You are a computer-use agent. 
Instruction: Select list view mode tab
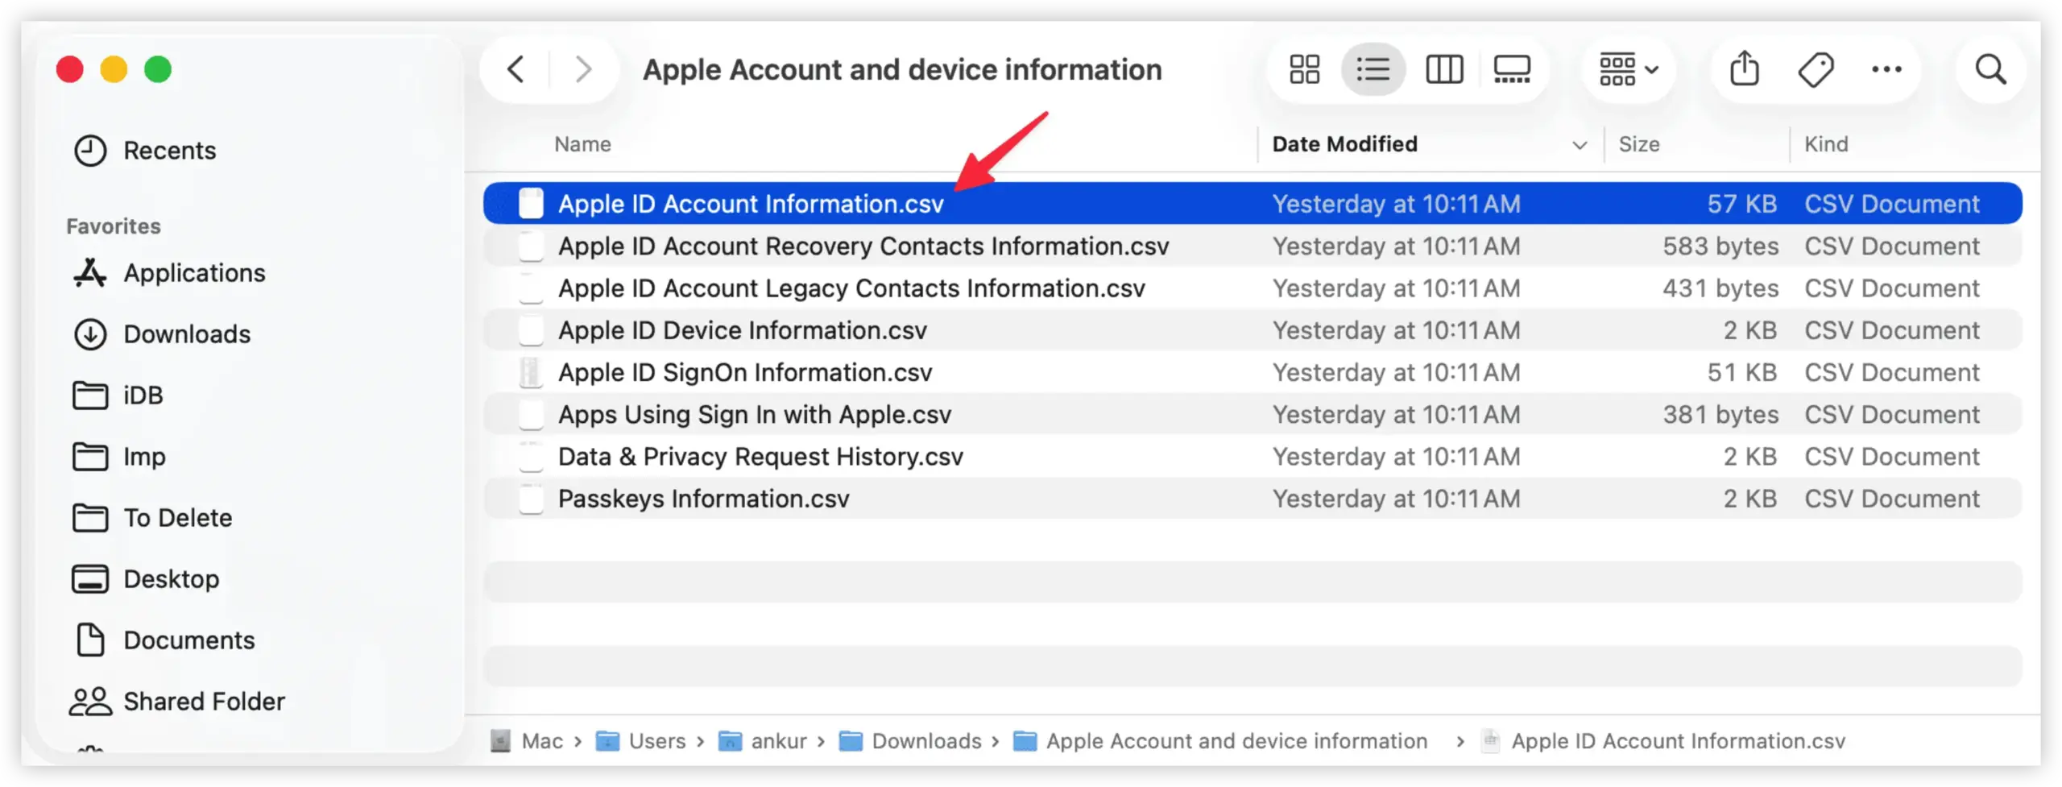pos(1373,69)
